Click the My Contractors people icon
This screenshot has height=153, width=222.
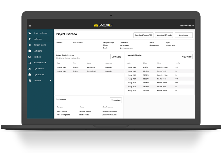[x=30, y=69]
